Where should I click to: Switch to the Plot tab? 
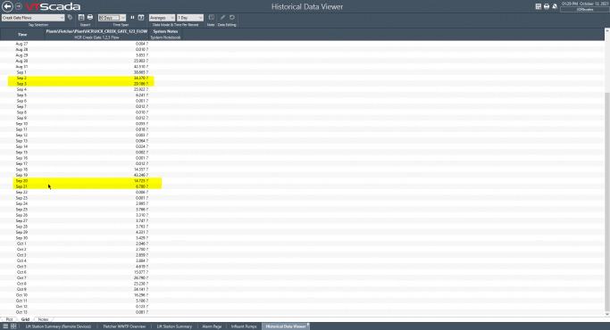tap(9, 319)
